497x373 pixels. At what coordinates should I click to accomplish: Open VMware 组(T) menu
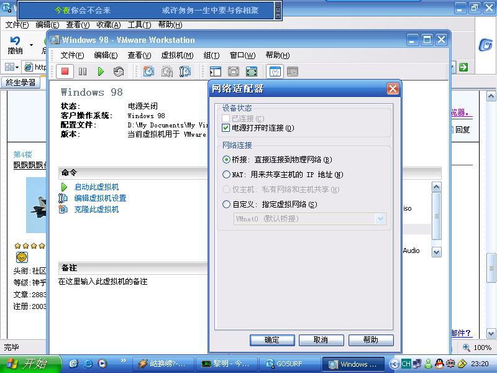[211, 55]
